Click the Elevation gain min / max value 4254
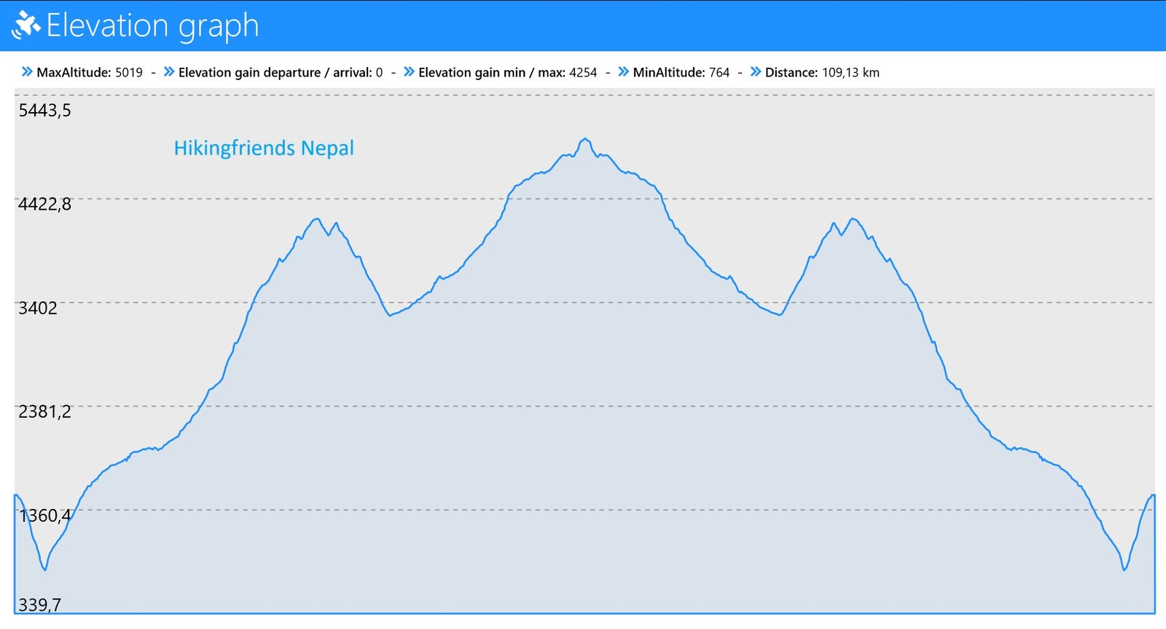This screenshot has width=1166, height=629. tap(583, 73)
